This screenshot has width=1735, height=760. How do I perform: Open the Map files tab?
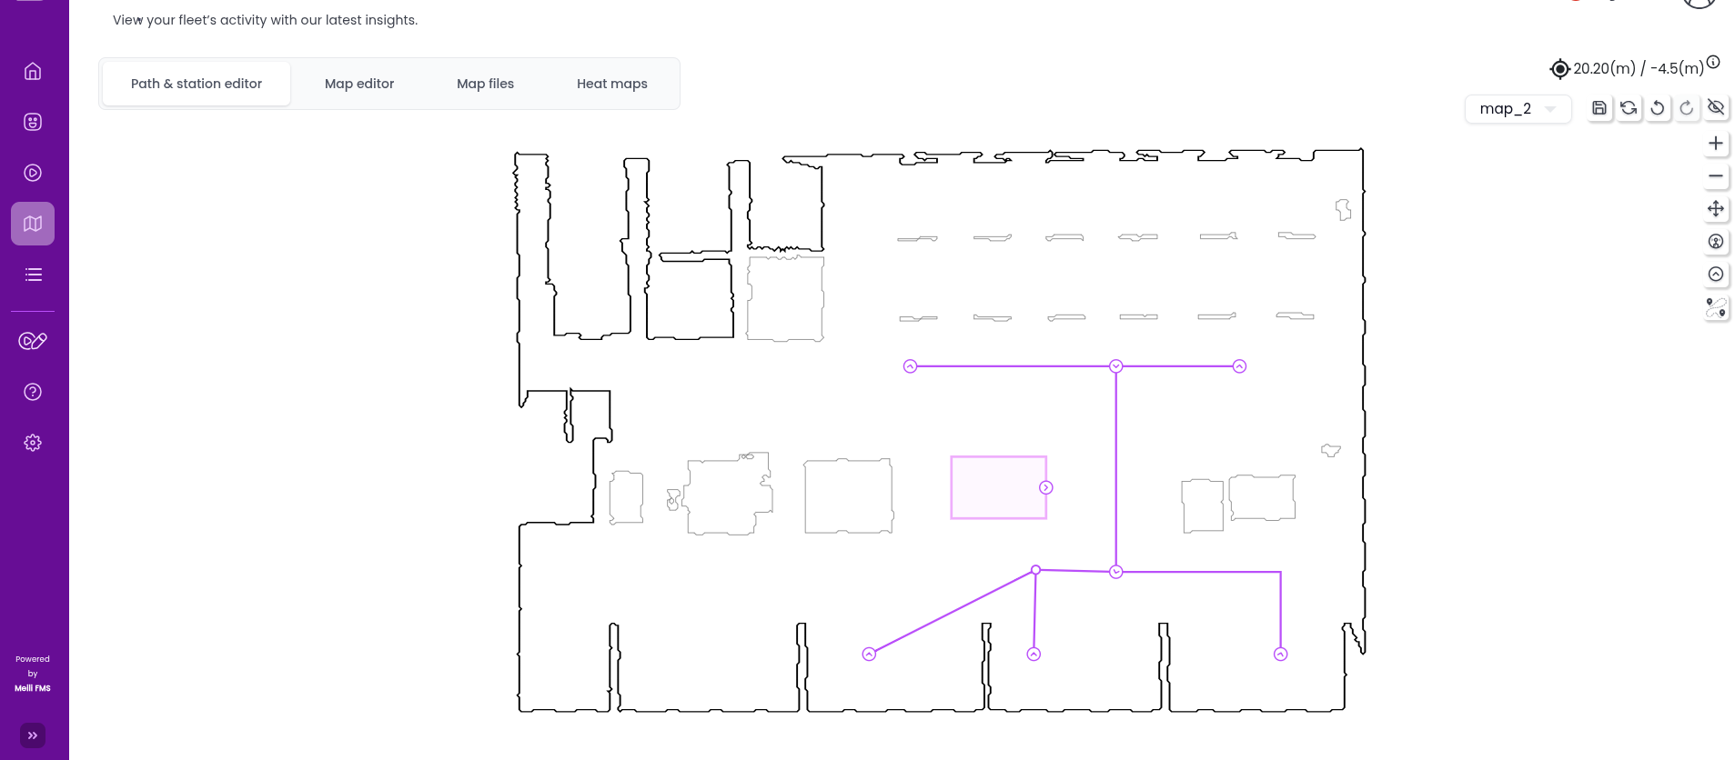[485, 84]
